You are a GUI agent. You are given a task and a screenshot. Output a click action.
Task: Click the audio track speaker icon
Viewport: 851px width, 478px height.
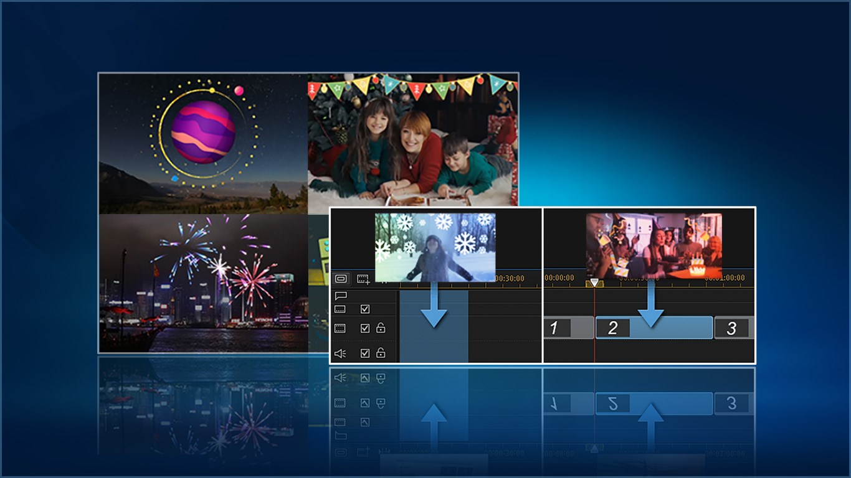coord(340,353)
